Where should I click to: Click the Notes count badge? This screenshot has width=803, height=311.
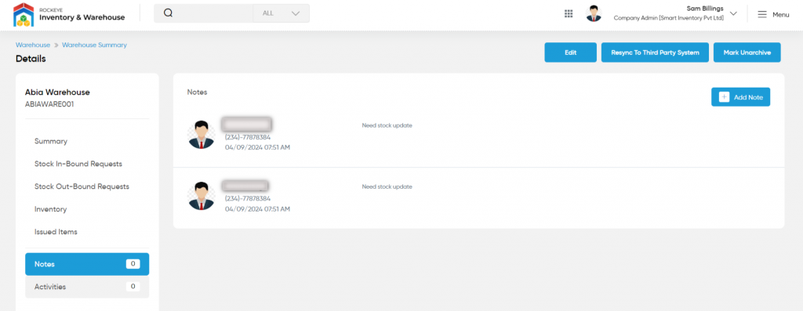click(133, 264)
